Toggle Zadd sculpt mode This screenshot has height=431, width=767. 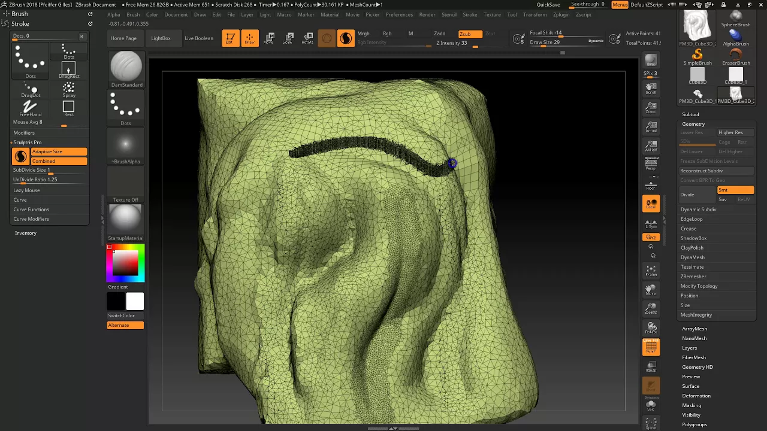[440, 34]
